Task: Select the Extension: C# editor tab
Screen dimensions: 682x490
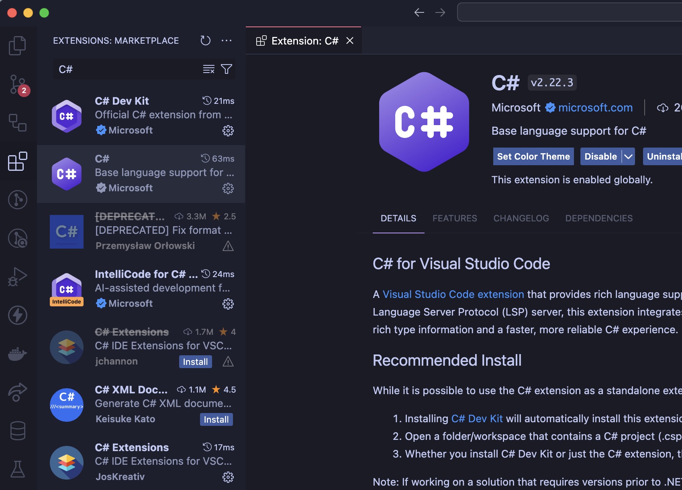Action: [x=304, y=40]
